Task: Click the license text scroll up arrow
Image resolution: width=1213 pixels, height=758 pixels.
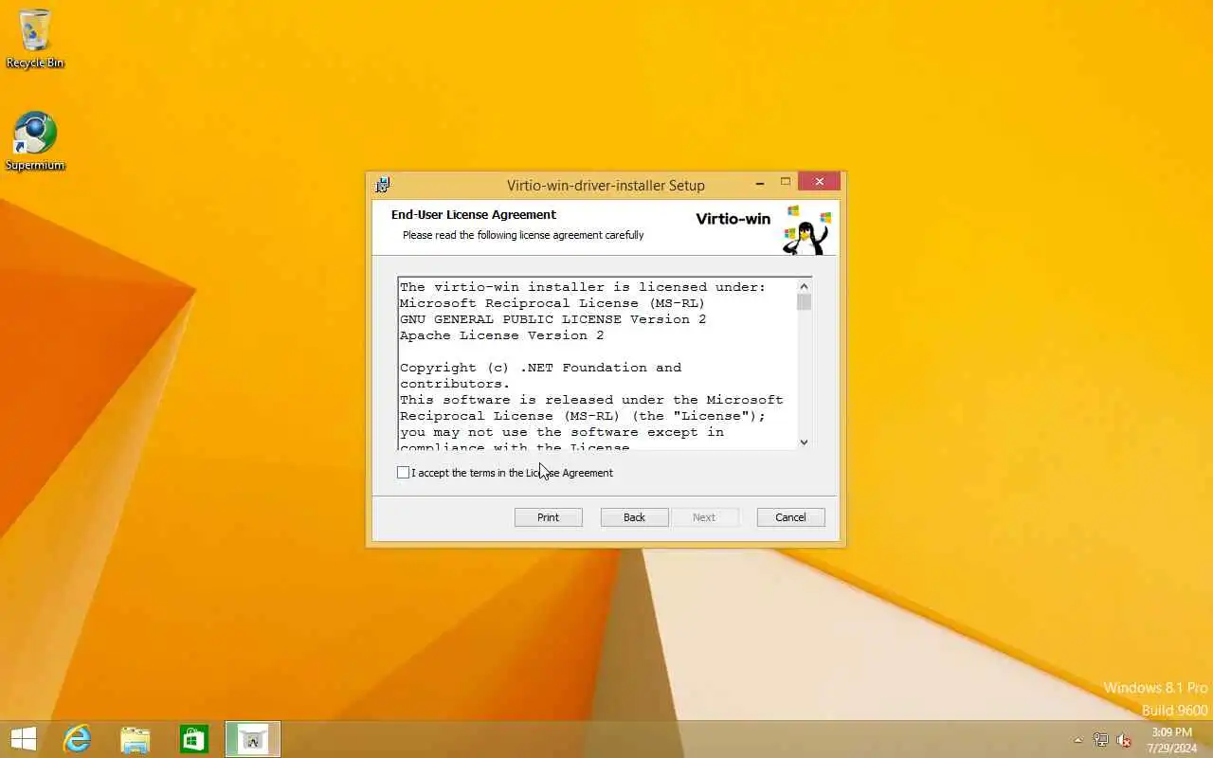Action: pyautogui.click(x=804, y=286)
